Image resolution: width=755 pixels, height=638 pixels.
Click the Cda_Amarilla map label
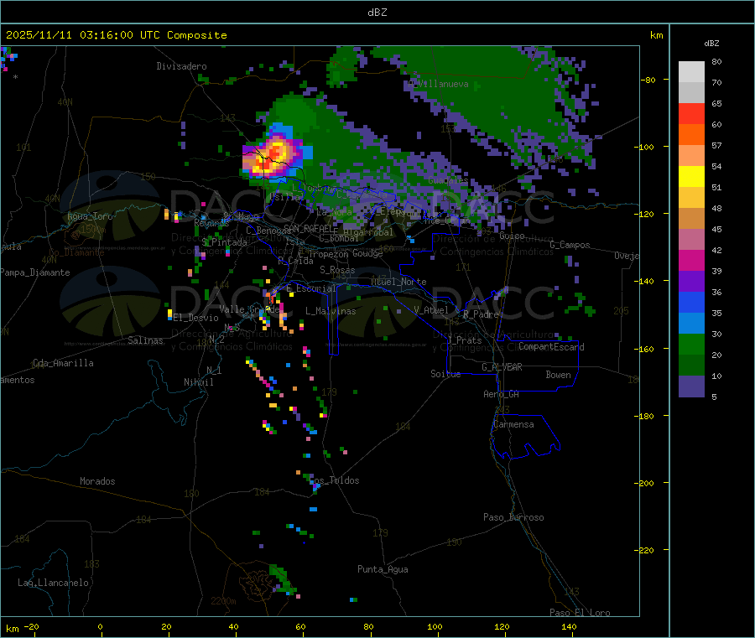[63, 363]
